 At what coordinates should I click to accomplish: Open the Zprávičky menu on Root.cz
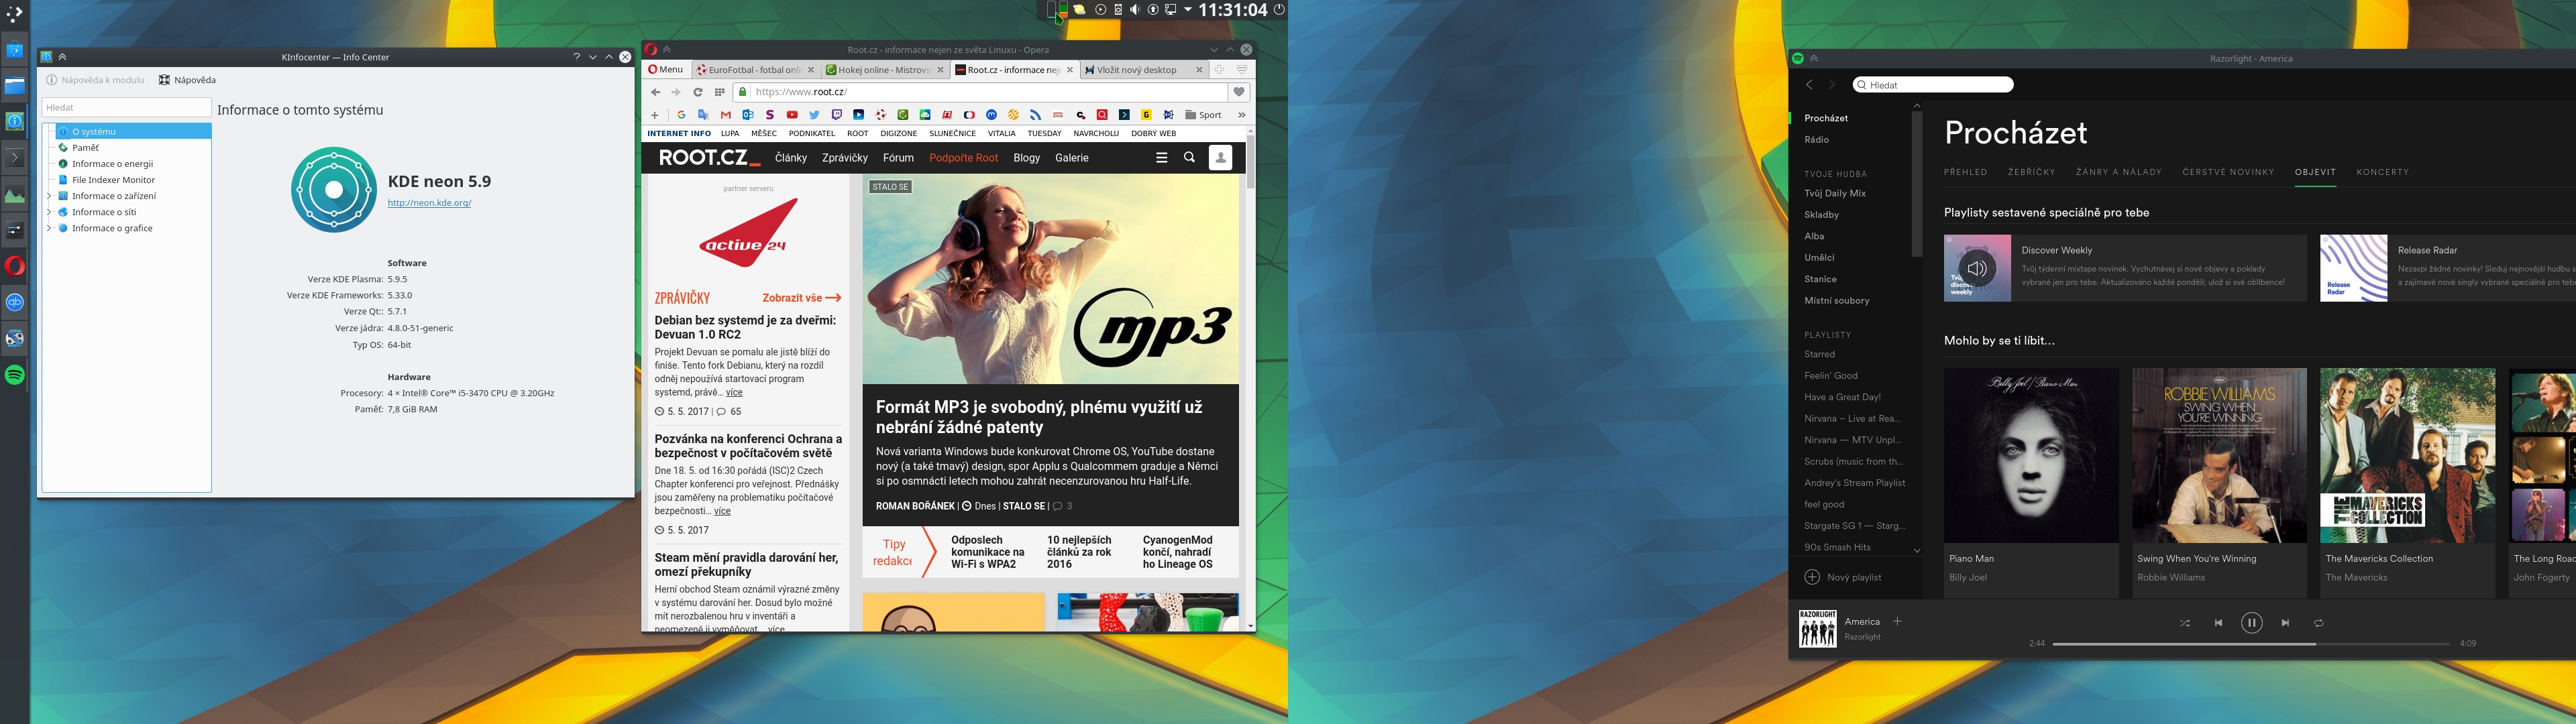[x=844, y=158]
